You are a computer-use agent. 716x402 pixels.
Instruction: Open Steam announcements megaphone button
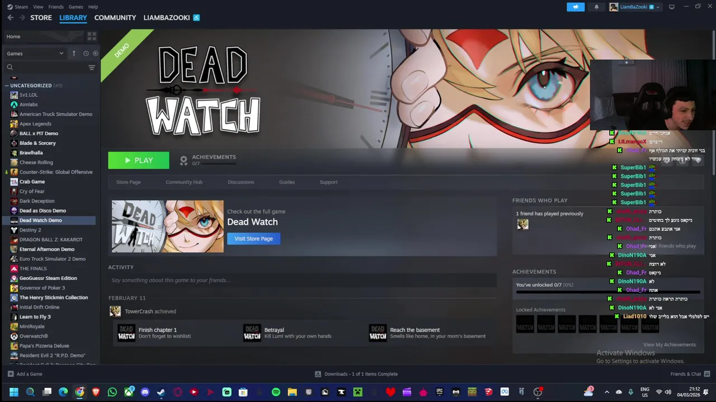click(x=576, y=7)
